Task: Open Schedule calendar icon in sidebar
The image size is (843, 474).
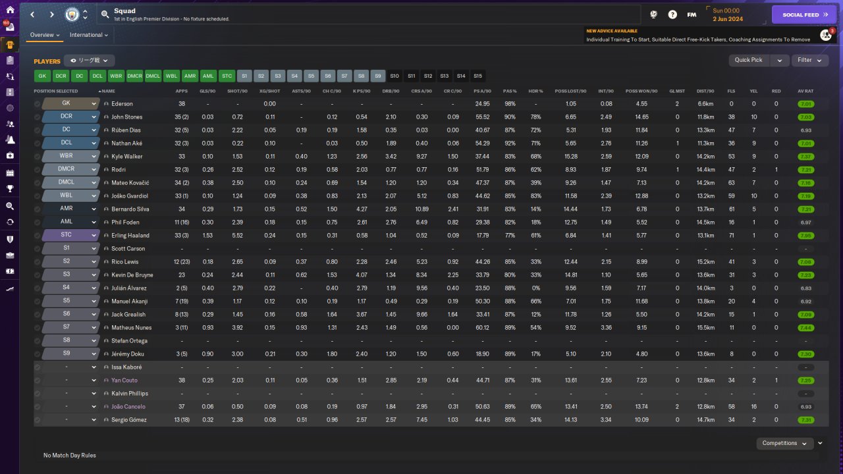Action: pyautogui.click(x=10, y=173)
